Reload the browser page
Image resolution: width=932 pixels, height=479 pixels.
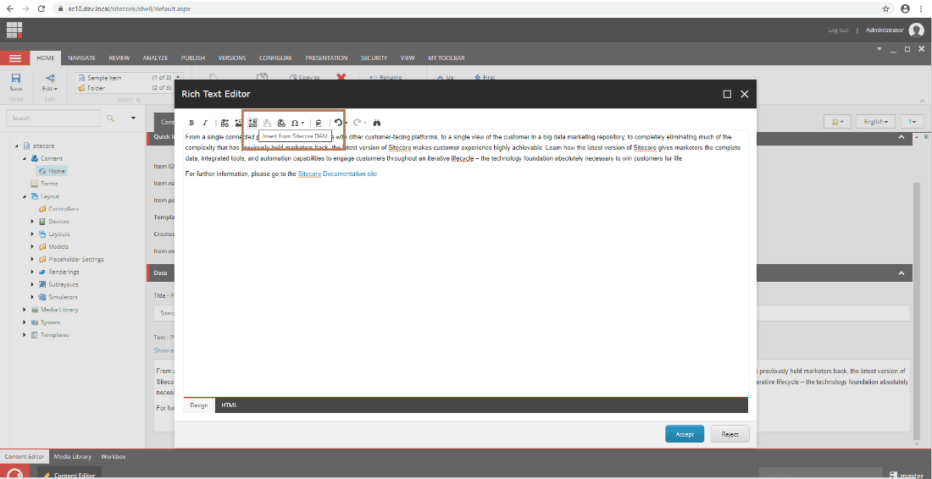(x=41, y=9)
